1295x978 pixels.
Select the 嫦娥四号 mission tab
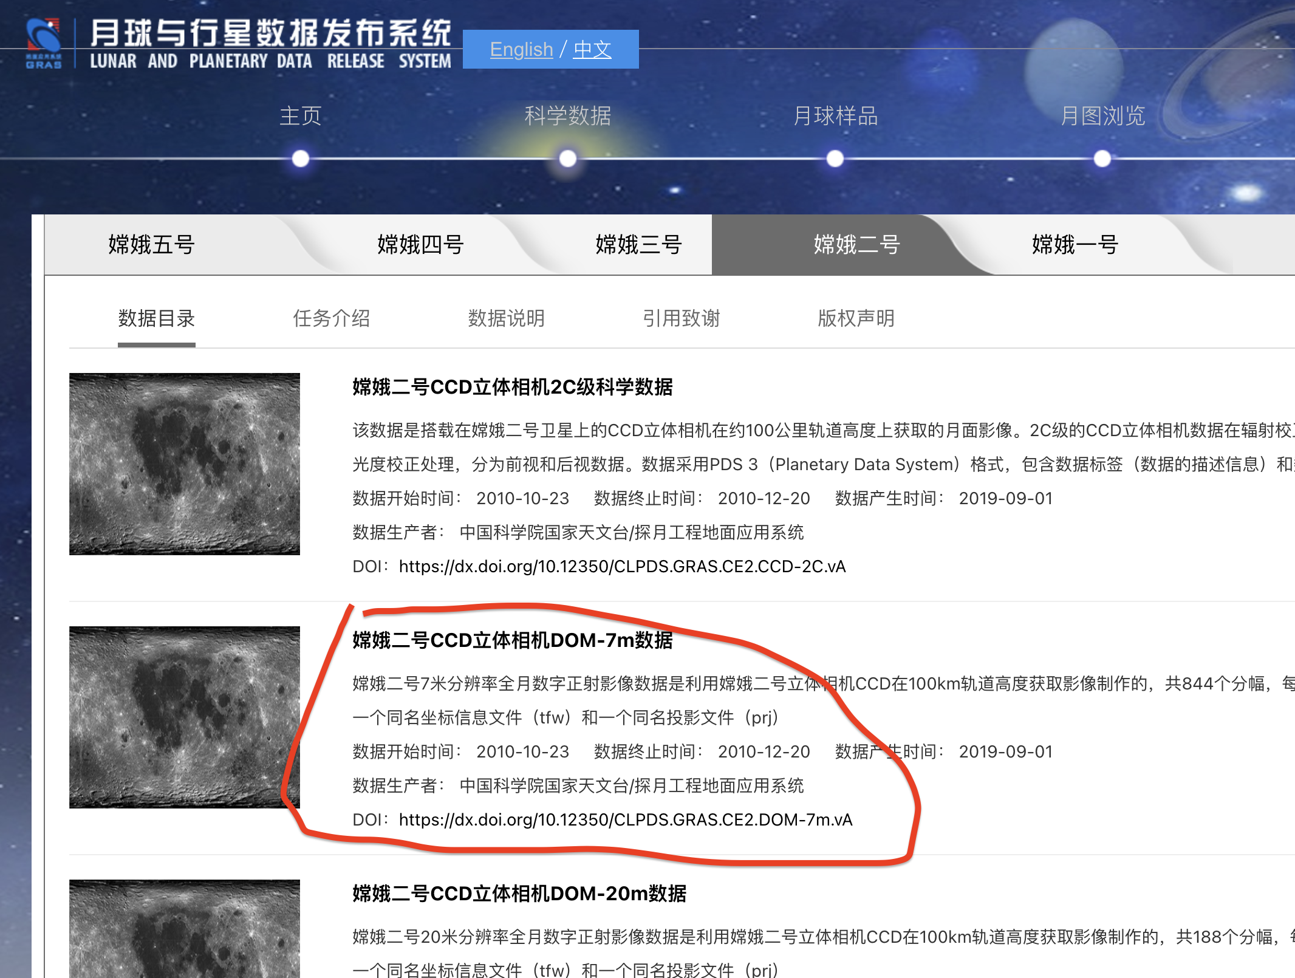pyautogui.click(x=420, y=245)
